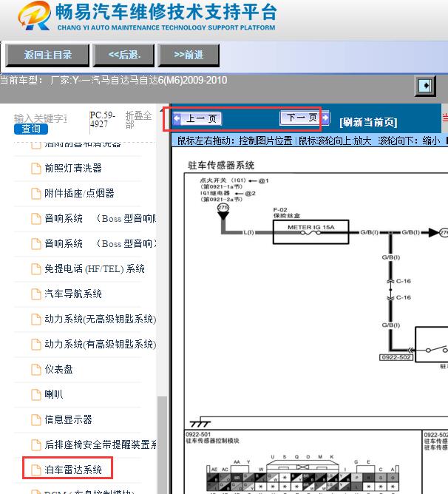
Task: Go back using <<后退 button
Action: pos(123,55)
